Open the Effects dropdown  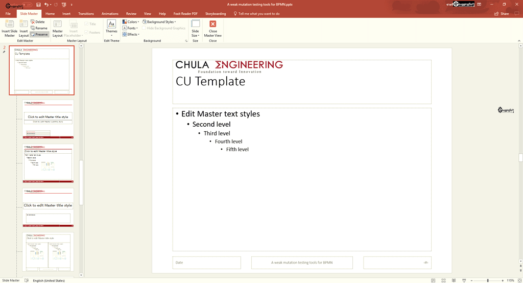click(x=131, y=34)
